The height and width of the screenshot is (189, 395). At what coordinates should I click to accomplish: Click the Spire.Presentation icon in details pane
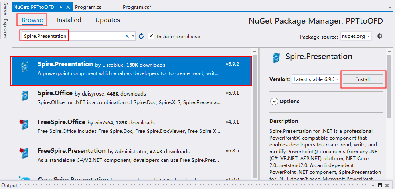[x=276, y=58]
